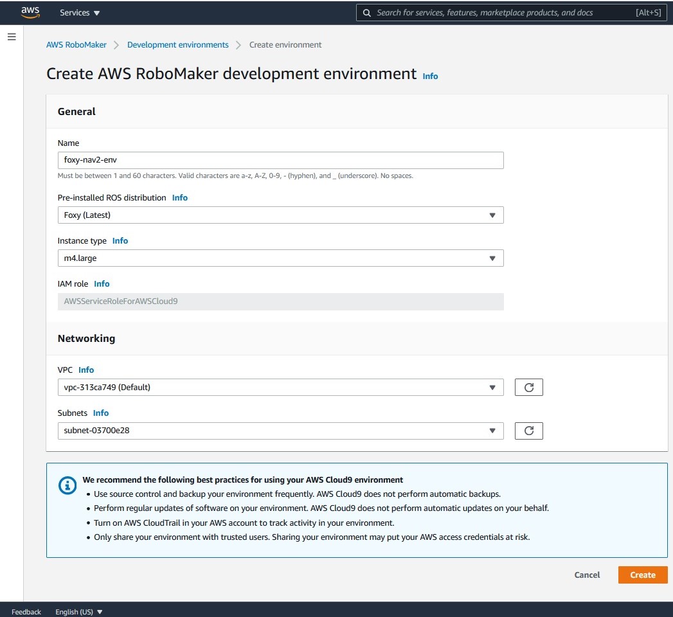673x617 pixels.
Task: Click the best practices recommendation heading
Action: [x=243, y=479]
